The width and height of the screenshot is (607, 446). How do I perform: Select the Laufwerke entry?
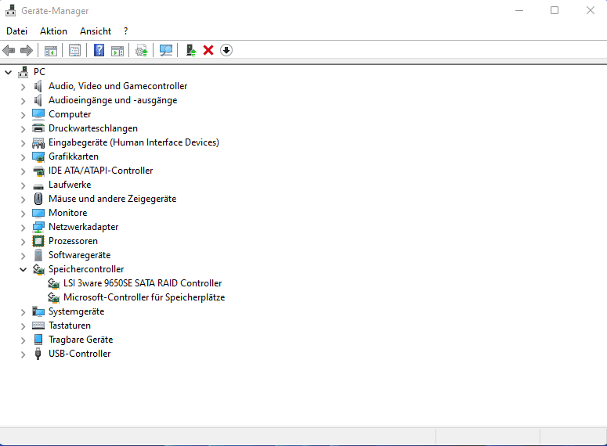[70, 185]
